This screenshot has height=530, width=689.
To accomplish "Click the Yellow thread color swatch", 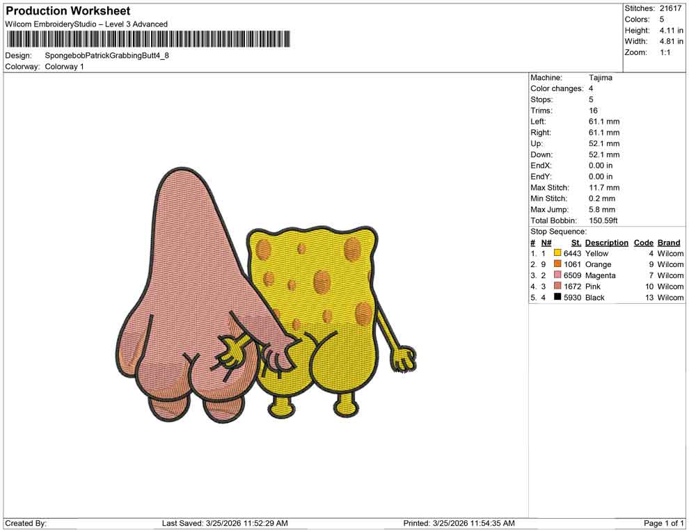I will pyautogui.click(x=557, y=253).
